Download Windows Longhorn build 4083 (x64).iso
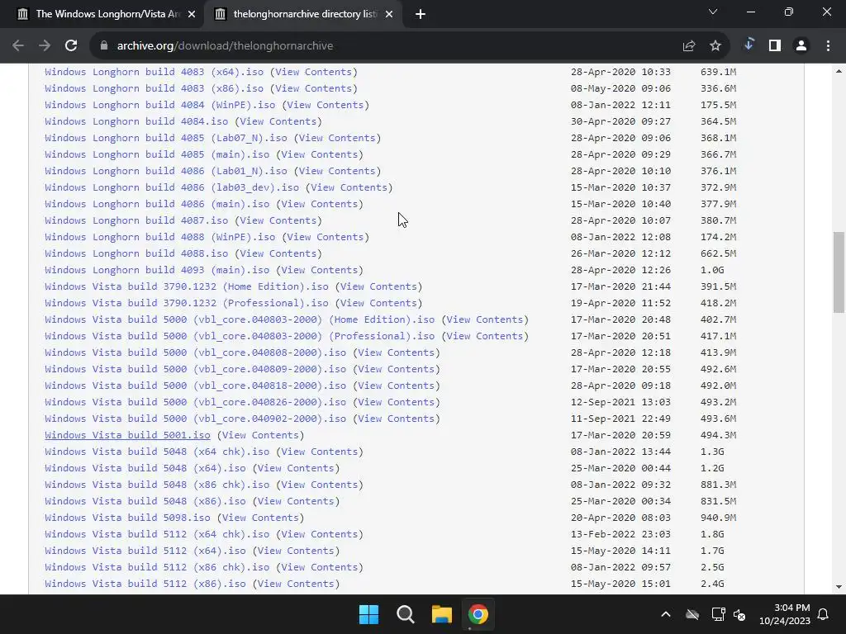 154,72
